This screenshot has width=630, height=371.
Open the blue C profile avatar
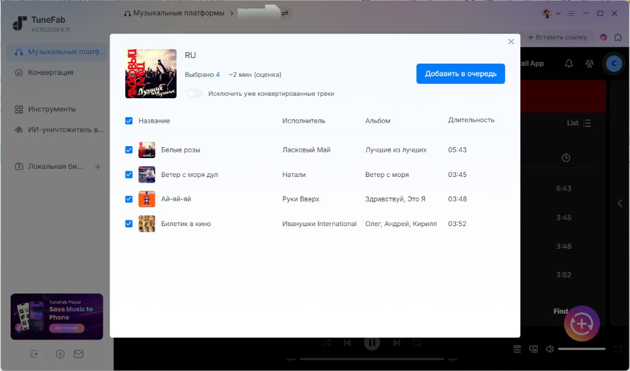pyautogui.click(x=614, y=64)
